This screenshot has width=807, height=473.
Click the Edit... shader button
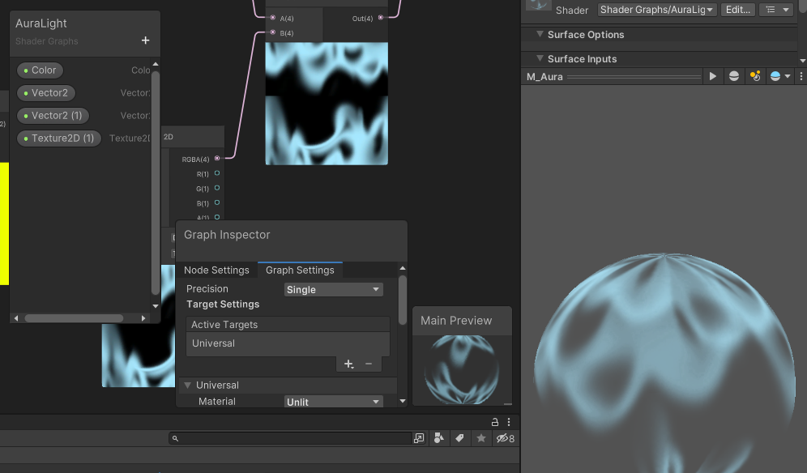[x=737, y=10]
